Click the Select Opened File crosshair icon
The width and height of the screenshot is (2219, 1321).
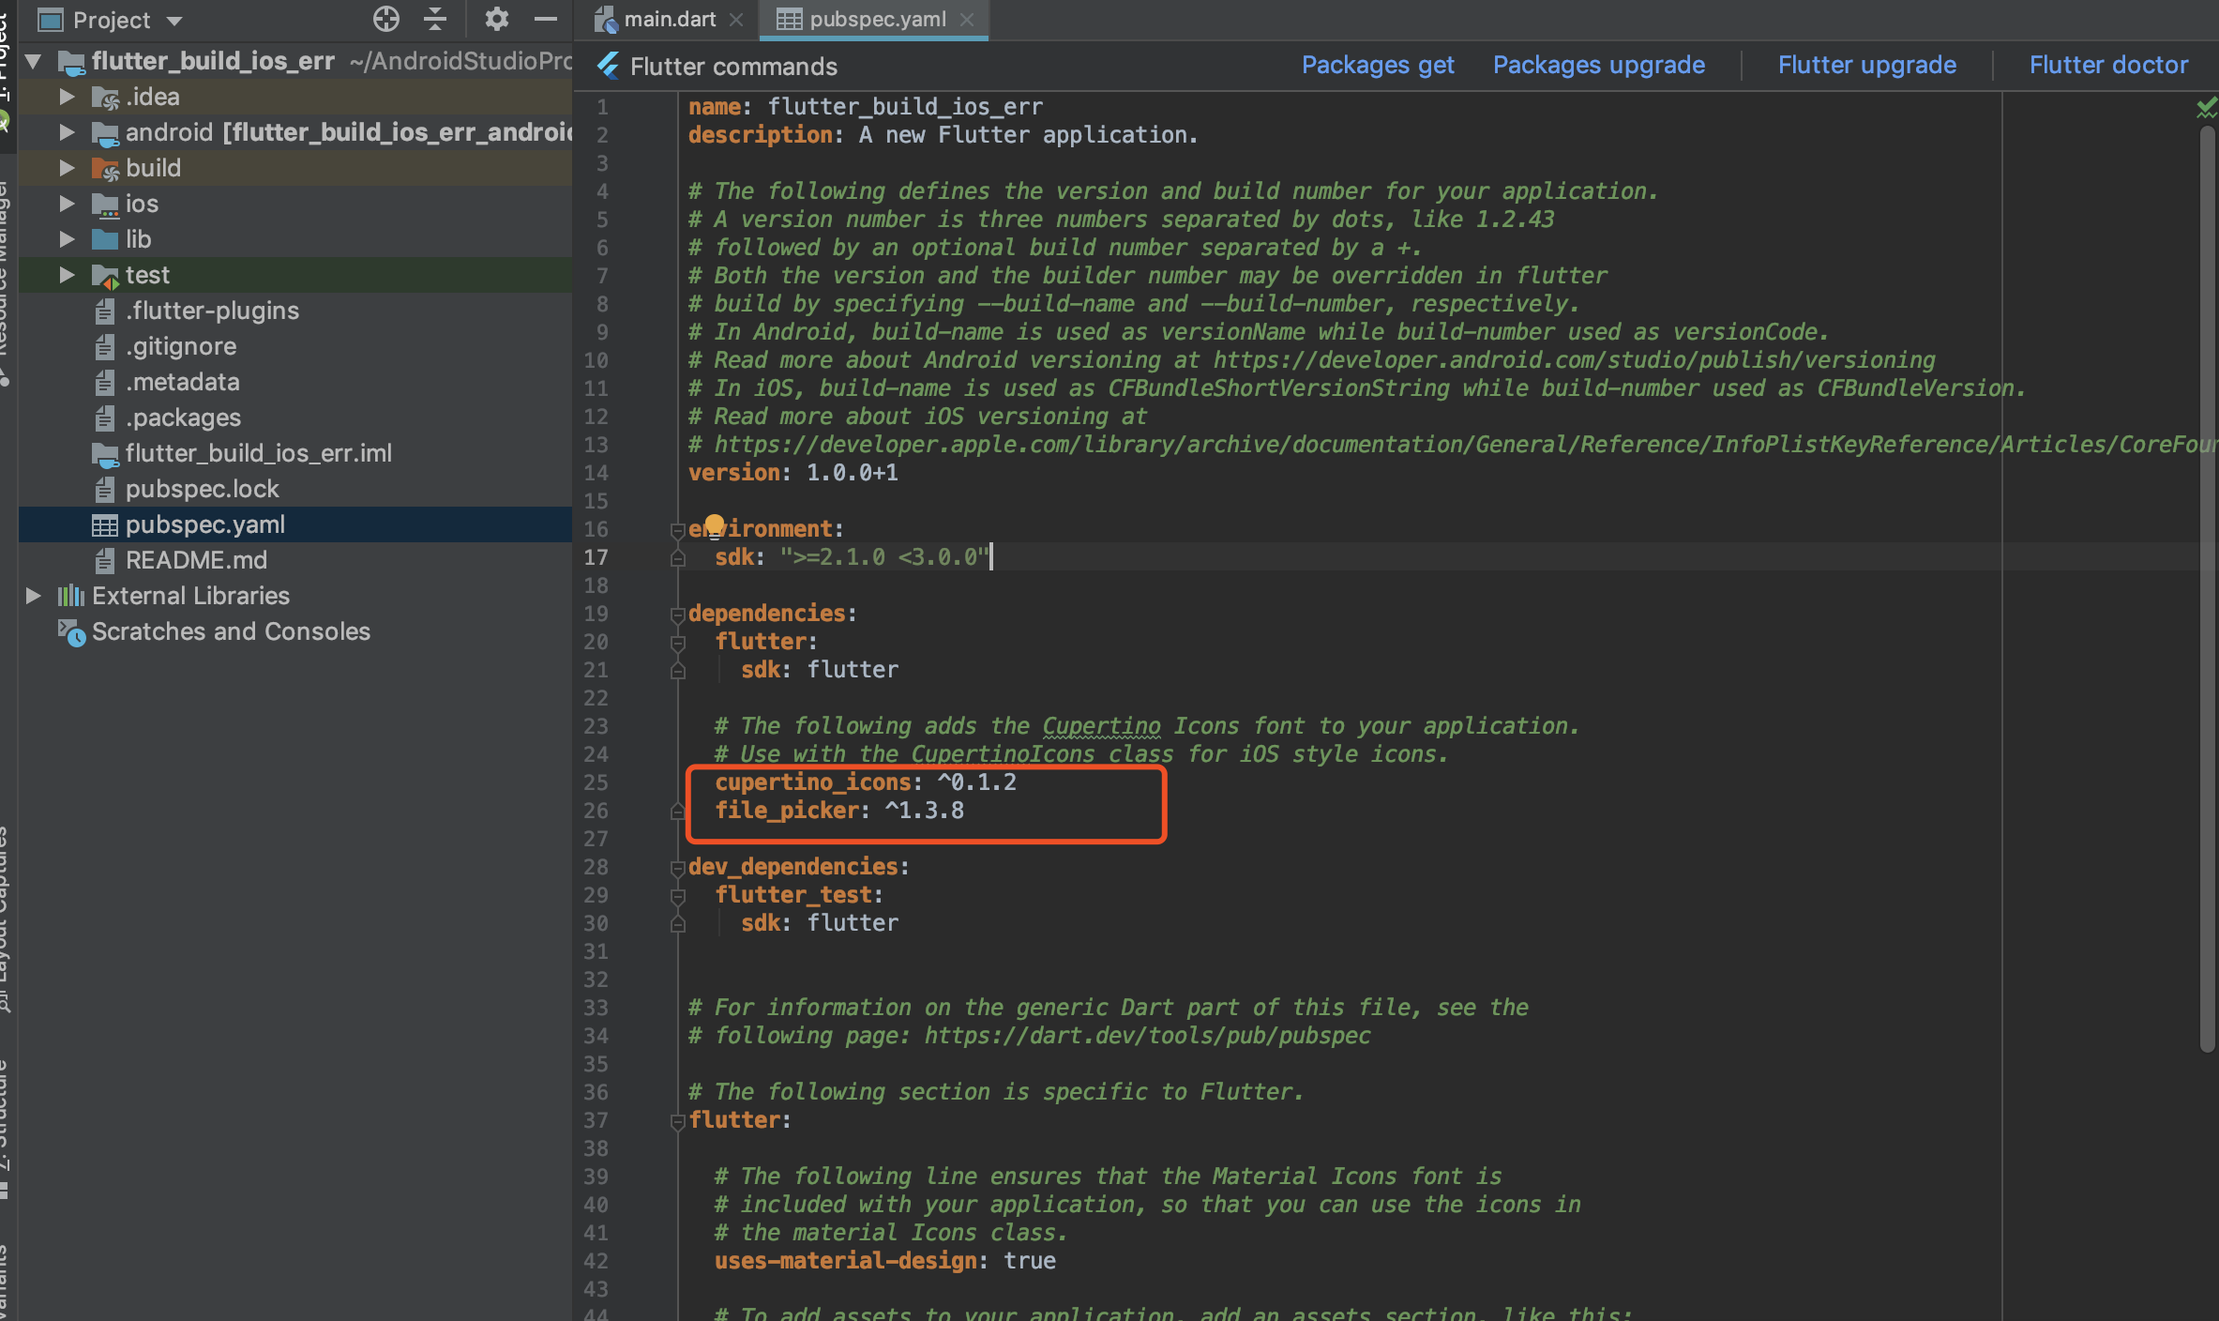coord(385,19)
